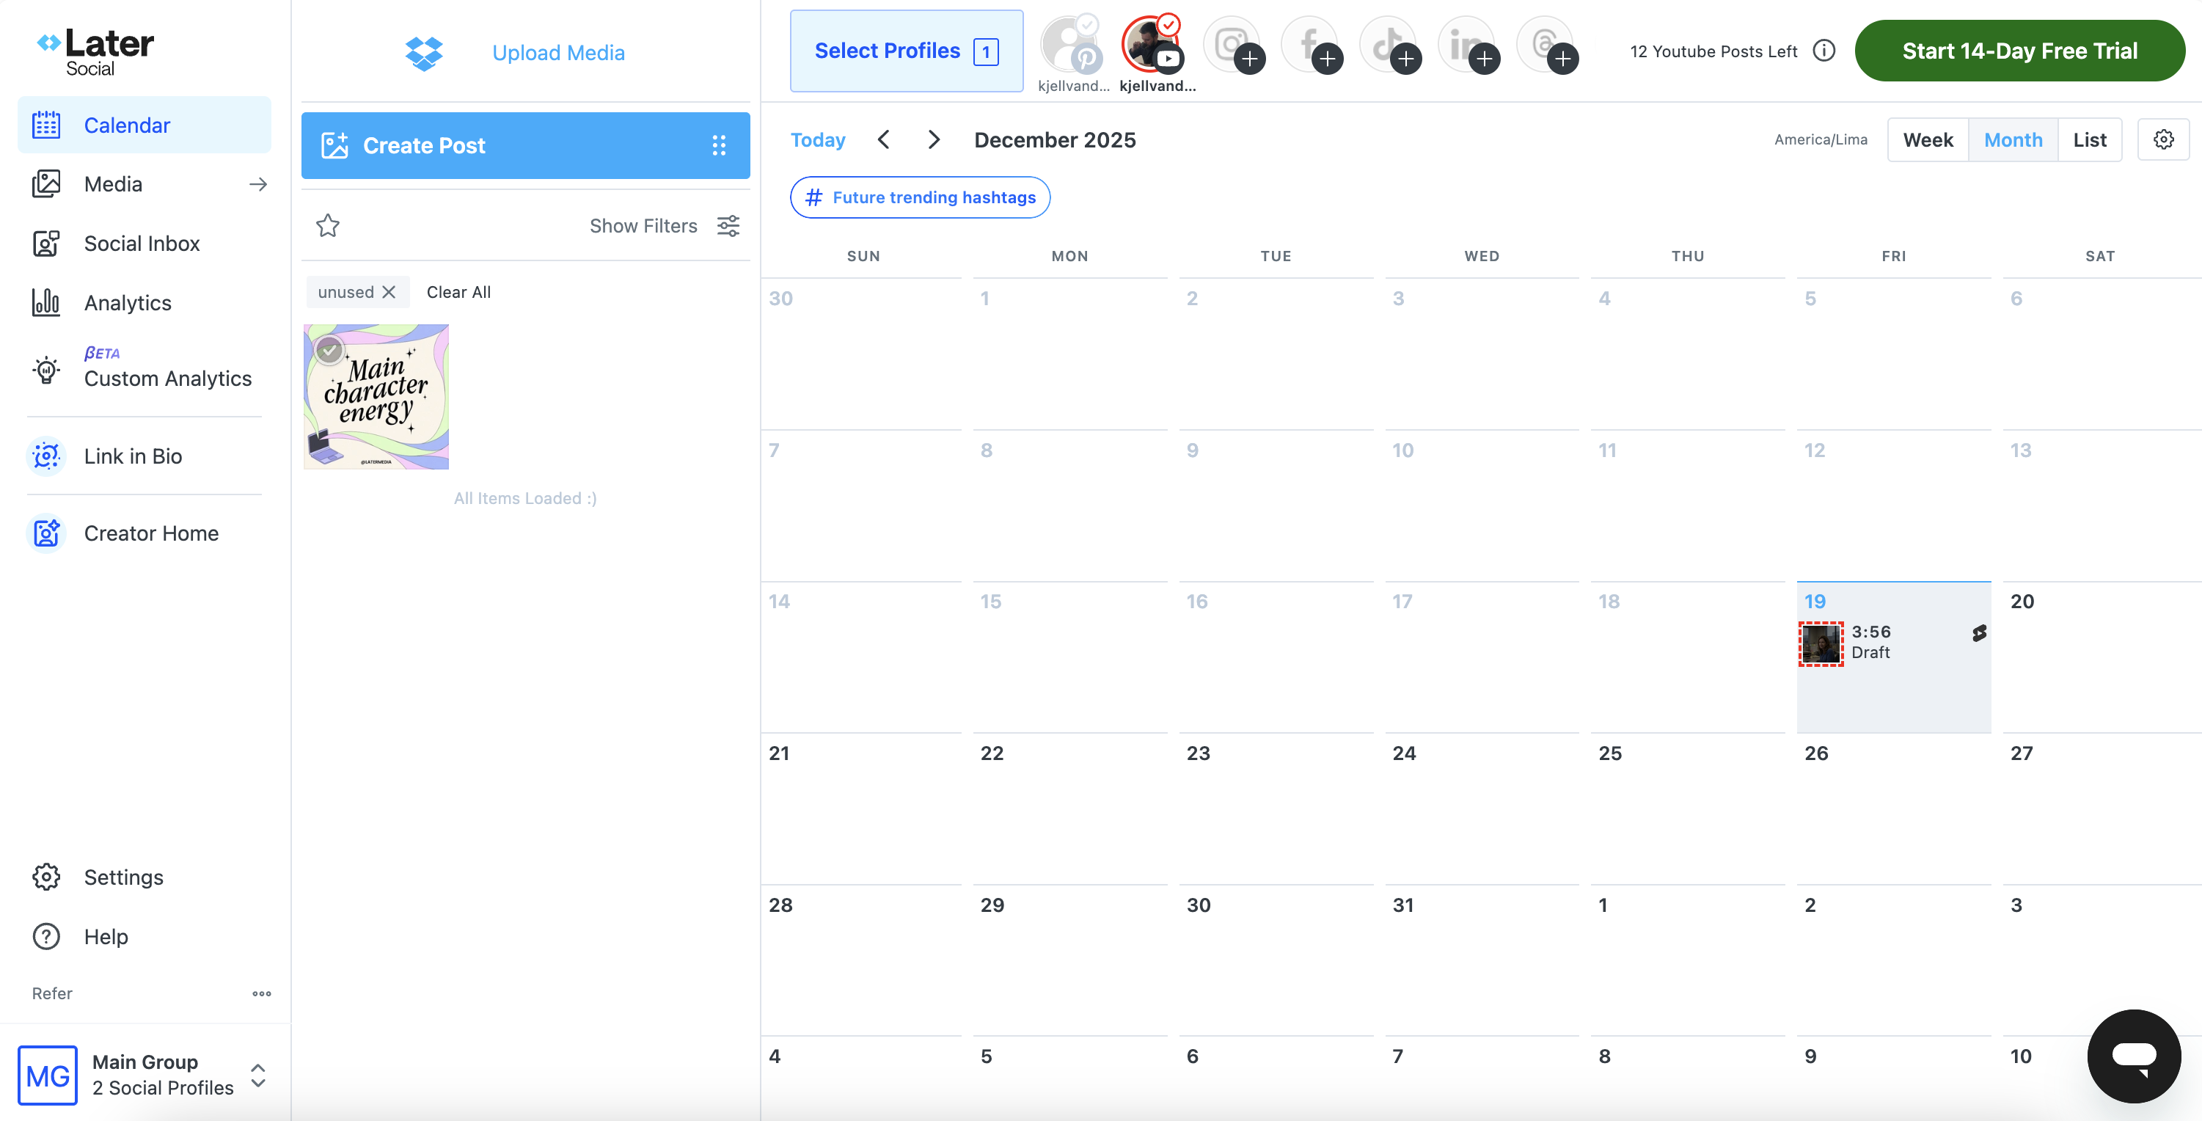2202x1121 pixels.
Task: Open calendar settings gear
Action: click(x=2162, y=139)
